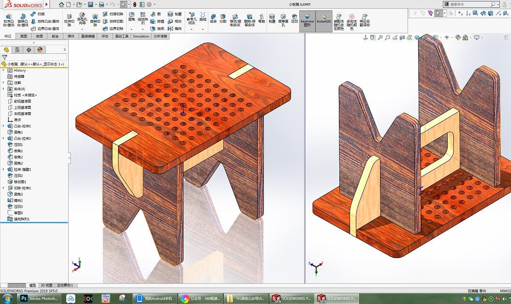
Task: Expand the SOLIDWORKS menu flyout arrow
Action: pos(46,4)
